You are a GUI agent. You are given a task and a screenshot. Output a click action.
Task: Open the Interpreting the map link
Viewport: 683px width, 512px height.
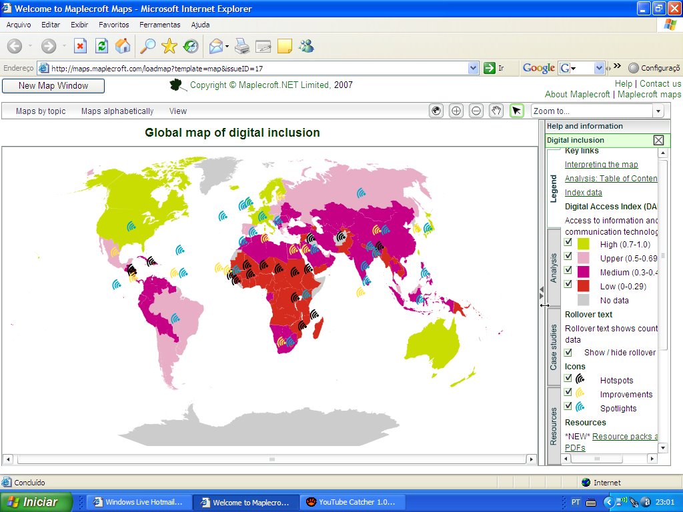tap(601, 165)
